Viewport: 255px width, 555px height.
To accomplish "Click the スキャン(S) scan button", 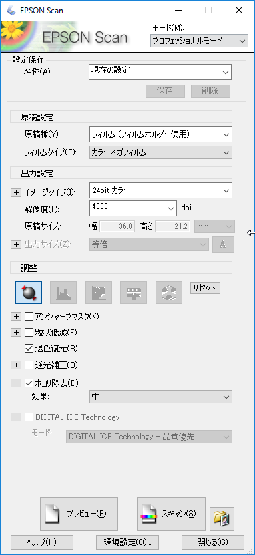I will (x=171, y=514).
